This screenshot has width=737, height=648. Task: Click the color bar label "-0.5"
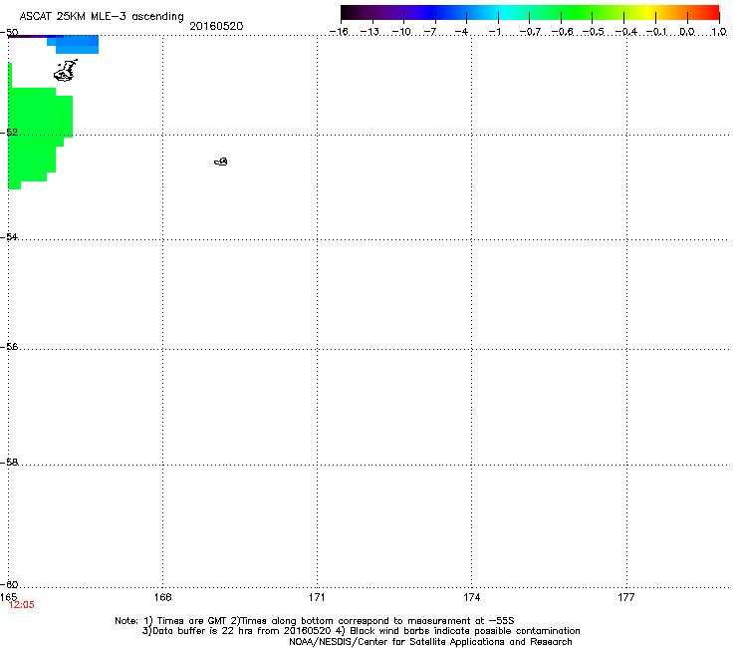click(593, 32)
